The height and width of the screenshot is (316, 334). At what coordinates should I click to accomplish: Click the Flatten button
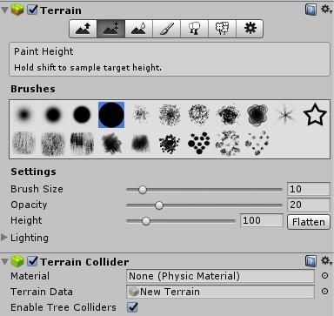[x=309, y=222]
